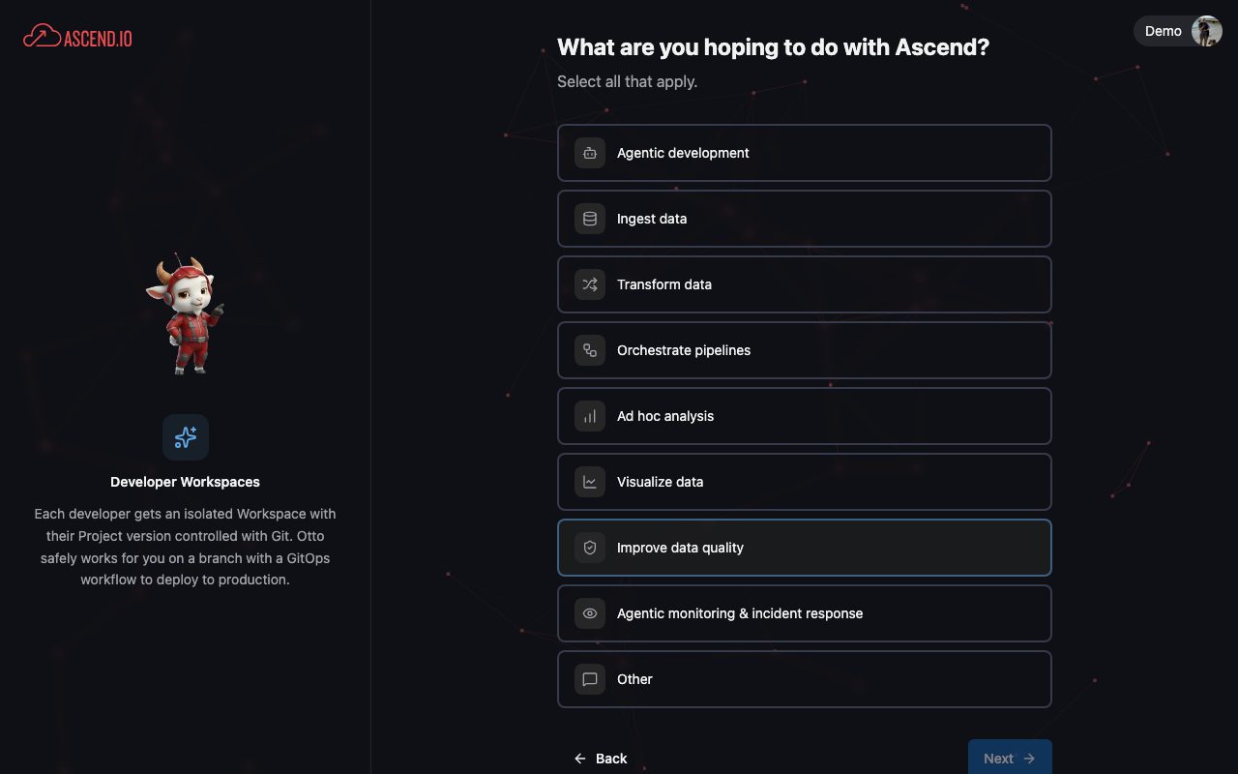This screenshot has height=774, width=1238.
Task: Click the Next button
Action: [1009, 758]
